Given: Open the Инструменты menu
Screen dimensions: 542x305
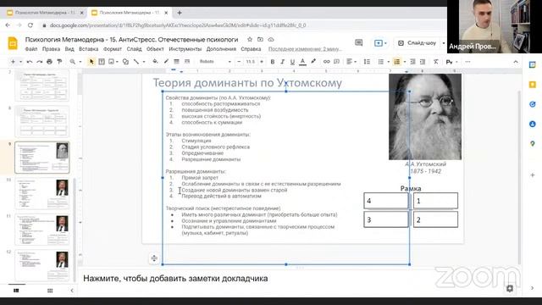Looking at the screenshot, I should click(x=185, y=49).
